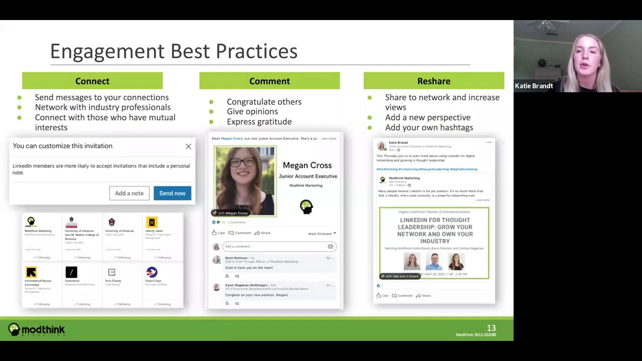Like Katie Brandt's reshared post
This screenshot has height=361, width=642.
point(383,296)
